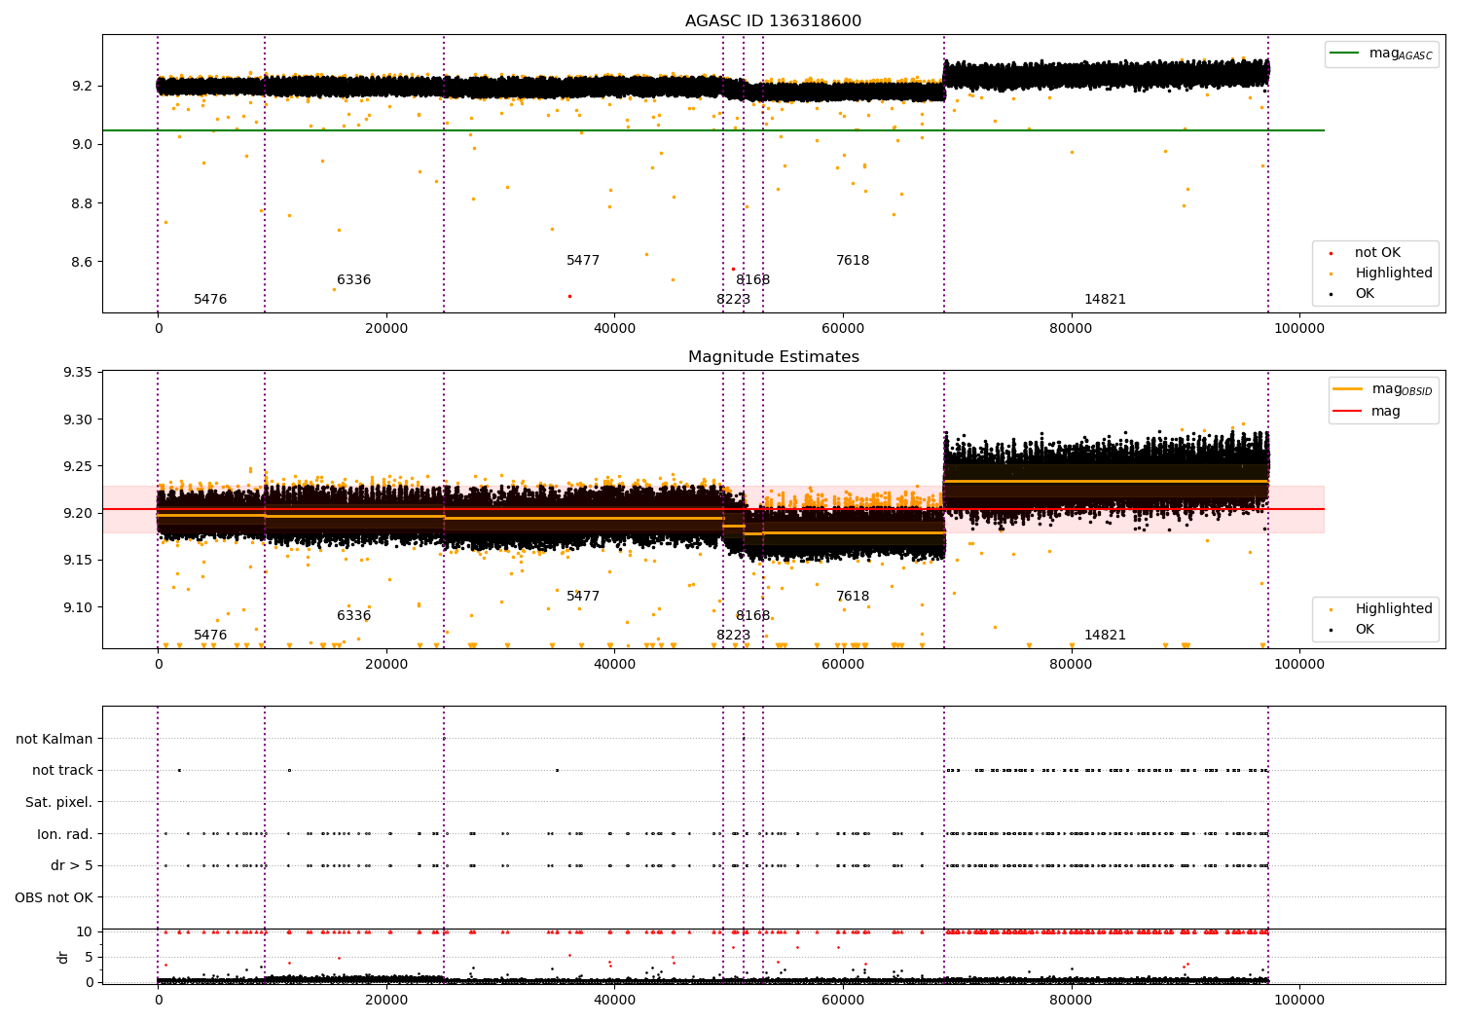Click obsid label 8223 in the AGASC ID plot

tap(734, 300)
